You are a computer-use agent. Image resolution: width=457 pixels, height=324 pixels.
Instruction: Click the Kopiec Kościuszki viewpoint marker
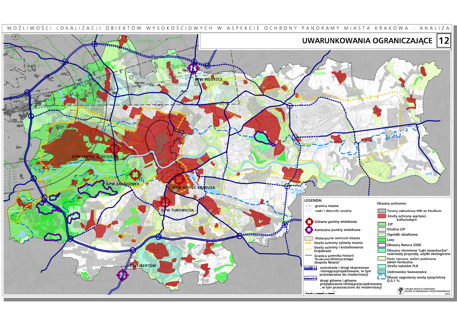115,149
